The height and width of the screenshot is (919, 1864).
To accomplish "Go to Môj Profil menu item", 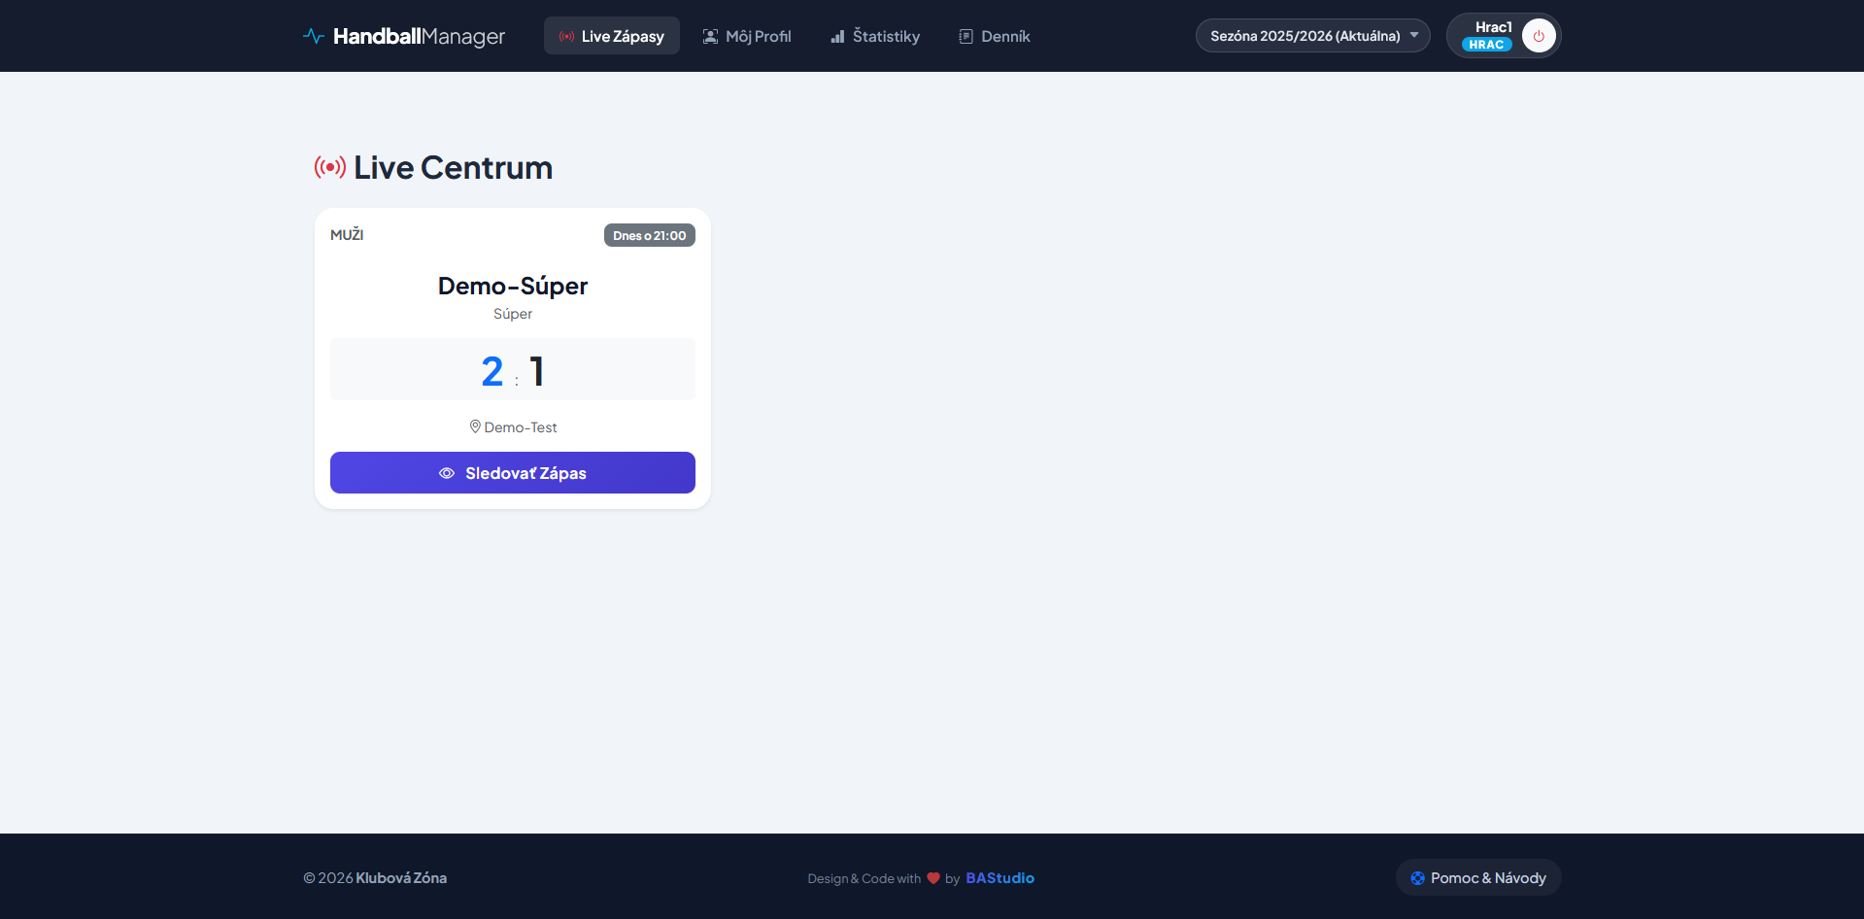I will 747,36.
